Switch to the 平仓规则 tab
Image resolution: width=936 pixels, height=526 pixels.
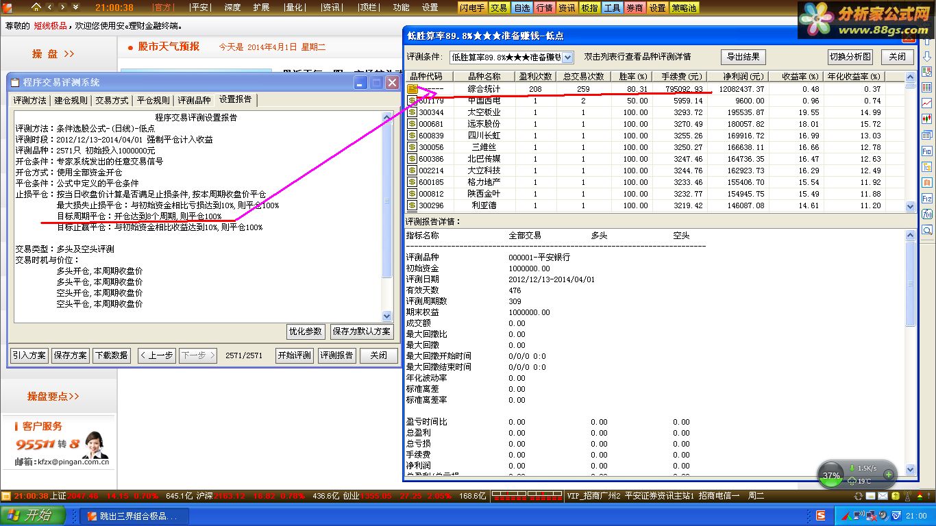(x=152, y=100)
